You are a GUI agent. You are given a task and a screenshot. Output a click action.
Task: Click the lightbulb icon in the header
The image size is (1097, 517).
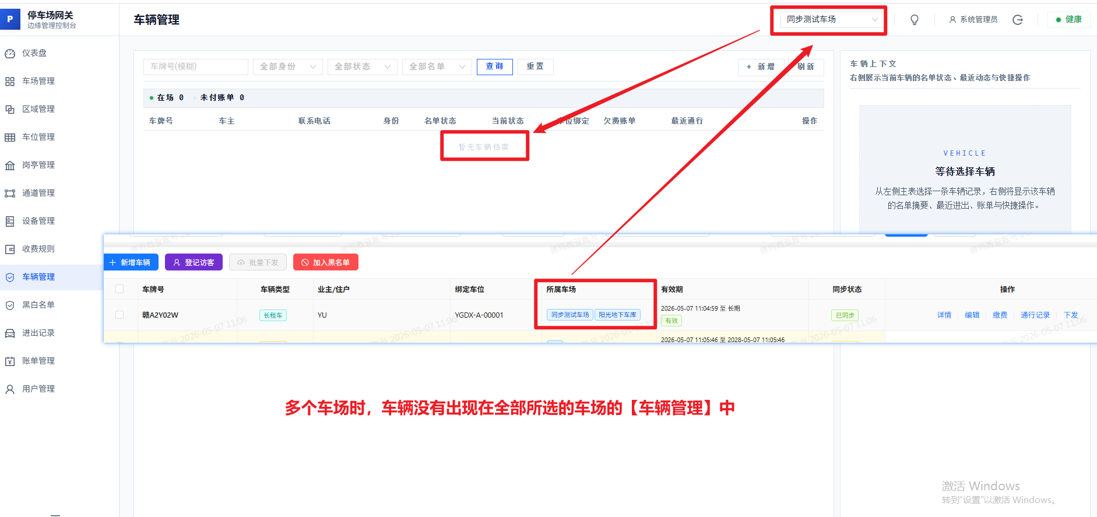pos(915,20)
